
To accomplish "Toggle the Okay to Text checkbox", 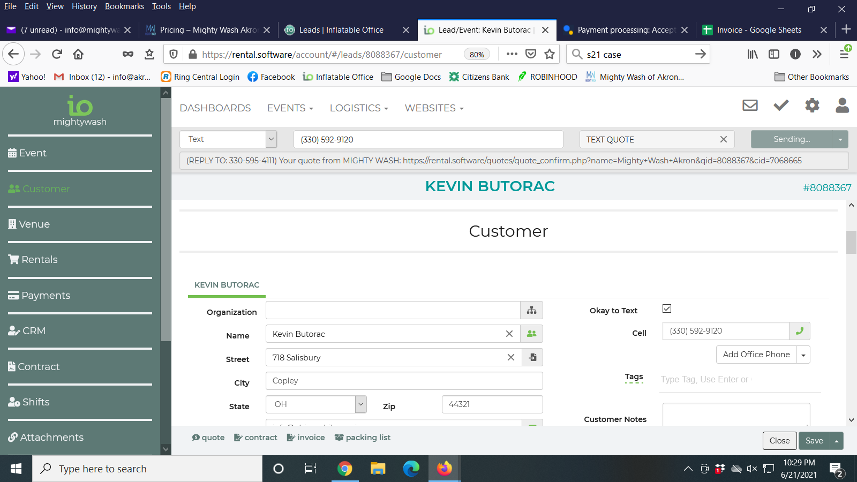I will point(667,308).
